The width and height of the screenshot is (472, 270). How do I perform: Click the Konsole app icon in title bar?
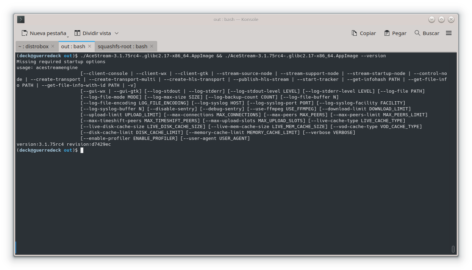(21, 19)
